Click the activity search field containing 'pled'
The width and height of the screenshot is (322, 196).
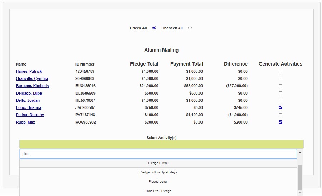158,154
